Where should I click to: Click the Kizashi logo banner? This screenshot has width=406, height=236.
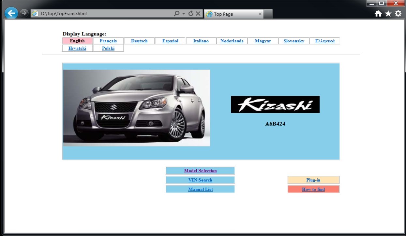pos(275,104)
